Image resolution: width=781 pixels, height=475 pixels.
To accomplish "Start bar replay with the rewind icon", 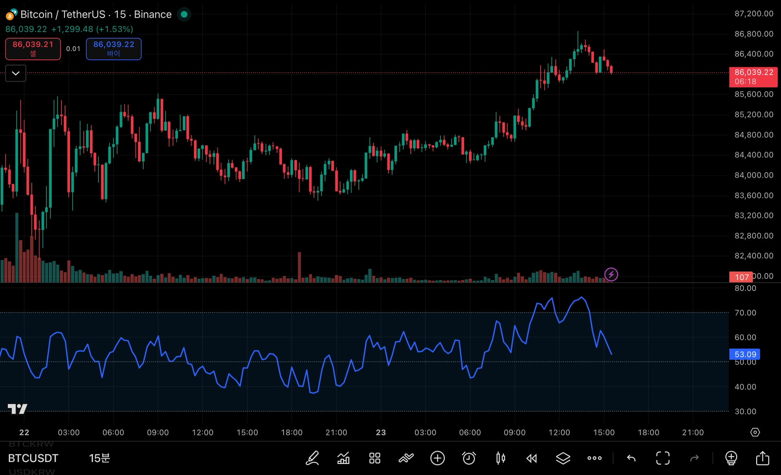I will click(532, 458).
